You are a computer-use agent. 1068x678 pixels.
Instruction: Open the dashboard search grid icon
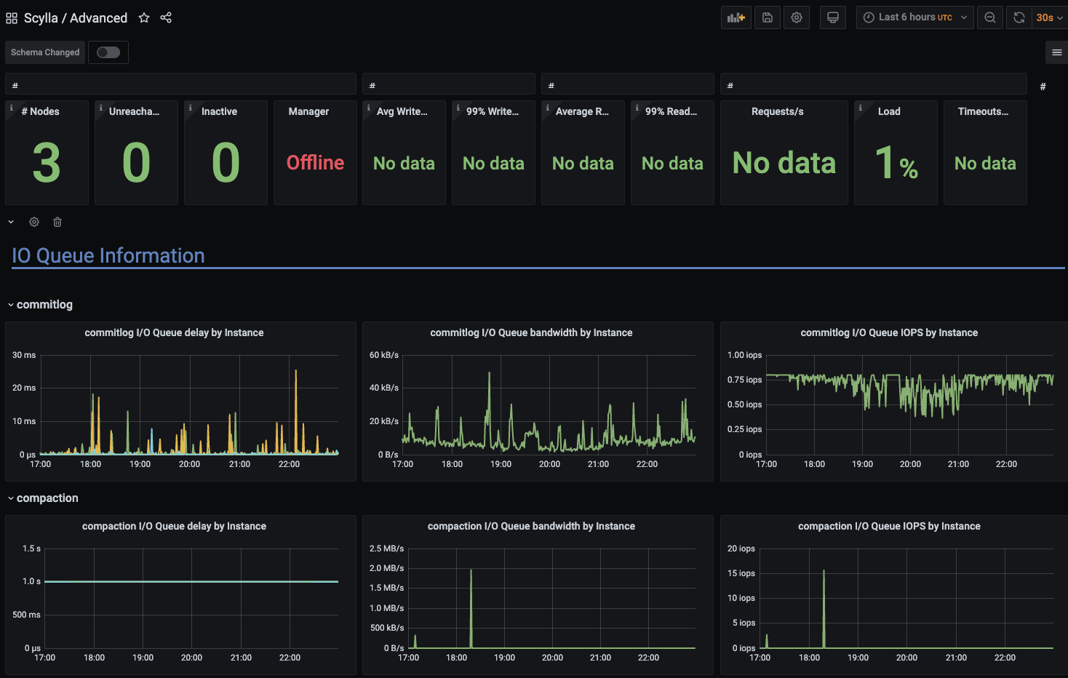point(12,18)
